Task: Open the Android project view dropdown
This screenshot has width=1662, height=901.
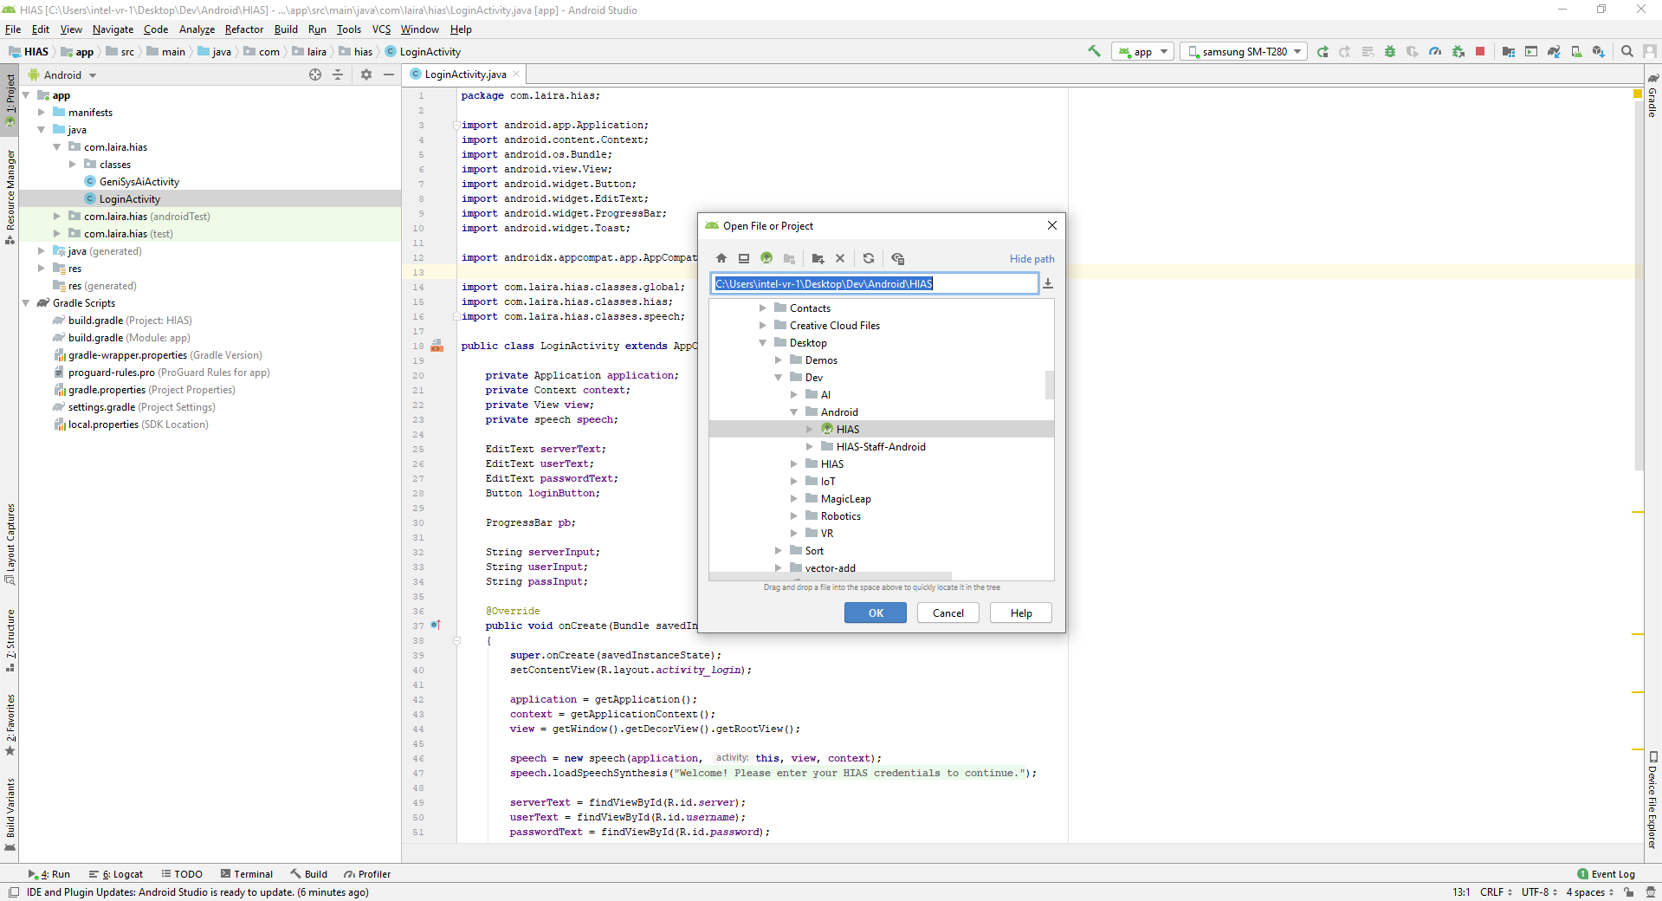Action: (62, 75)
